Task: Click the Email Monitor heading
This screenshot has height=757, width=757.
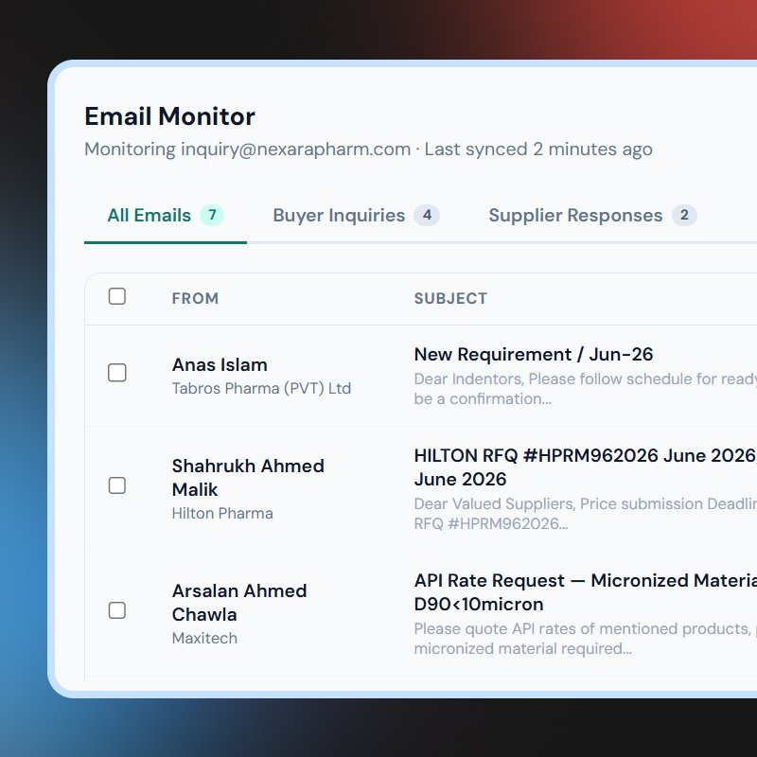Action: click(170, 116)
